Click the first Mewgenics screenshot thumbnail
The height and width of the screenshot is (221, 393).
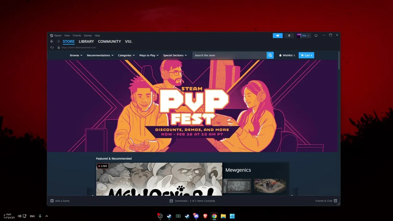[237, 186]
